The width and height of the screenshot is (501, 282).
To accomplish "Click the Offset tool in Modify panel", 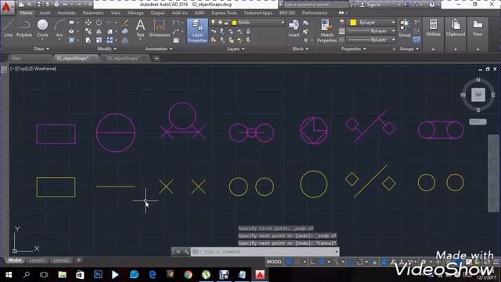I will pos(125,40).
